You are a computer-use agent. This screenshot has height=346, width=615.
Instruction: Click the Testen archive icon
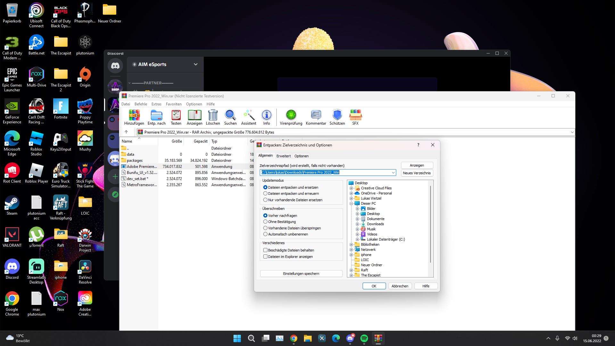[x=176, y=117]
